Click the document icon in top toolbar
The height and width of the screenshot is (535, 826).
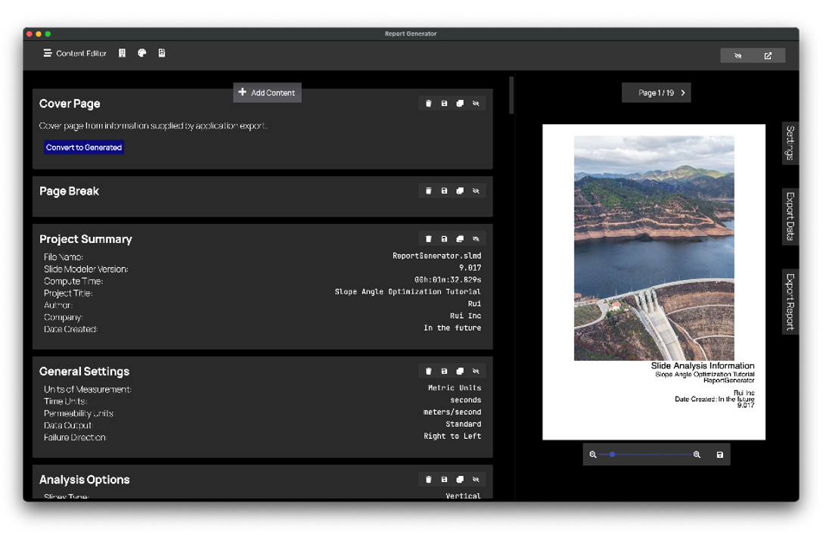click(162, 53)
